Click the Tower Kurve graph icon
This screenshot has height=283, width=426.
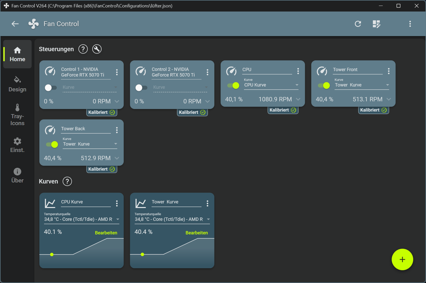click(141, 203)
